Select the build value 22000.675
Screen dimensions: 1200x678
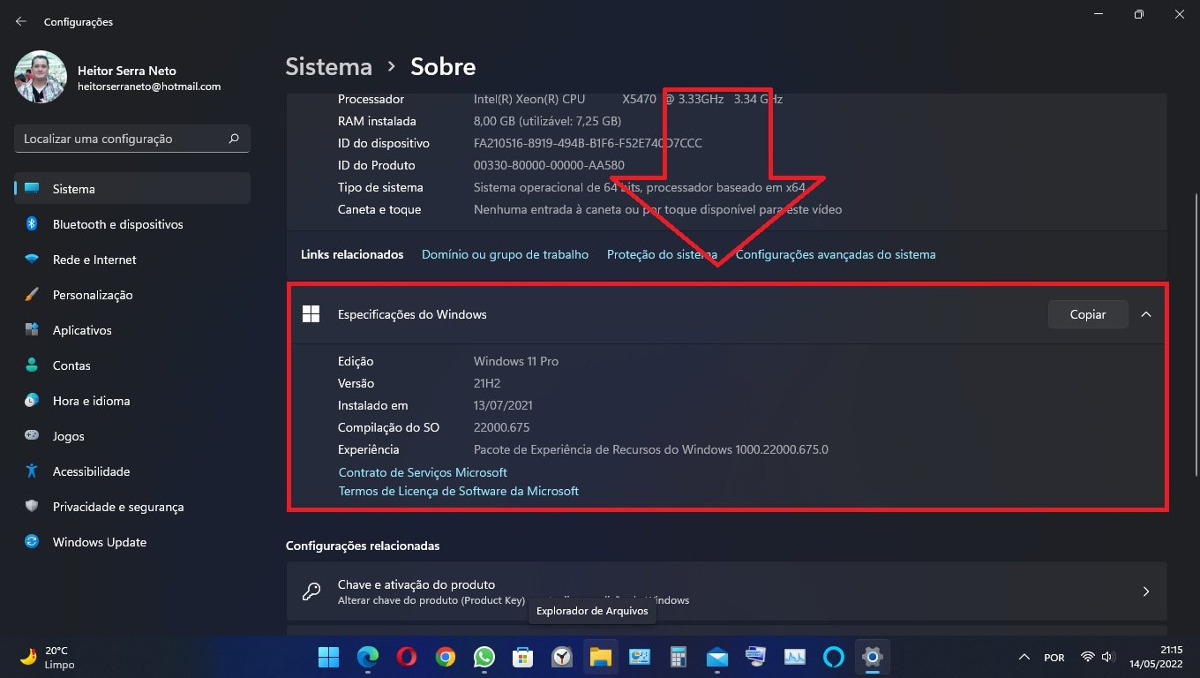click(x=501, y=427)
